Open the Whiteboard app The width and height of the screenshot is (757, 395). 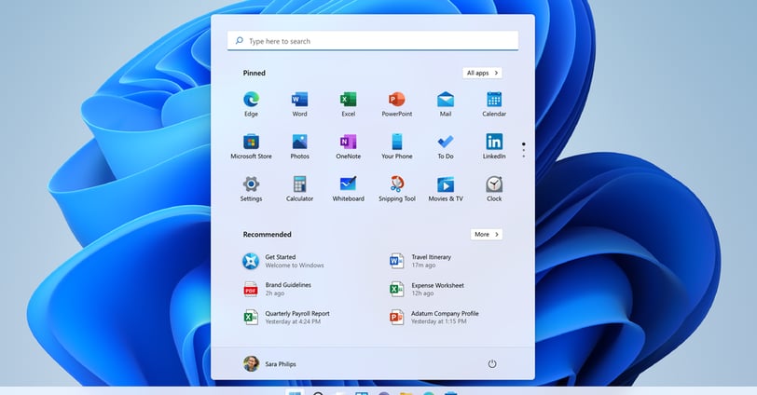tap(348, 188)
